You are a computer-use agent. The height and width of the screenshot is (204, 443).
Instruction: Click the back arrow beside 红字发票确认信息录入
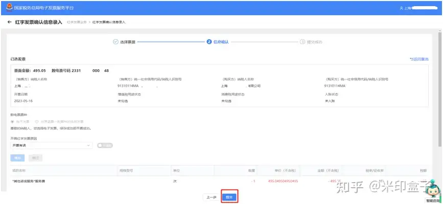click(10, 22)
